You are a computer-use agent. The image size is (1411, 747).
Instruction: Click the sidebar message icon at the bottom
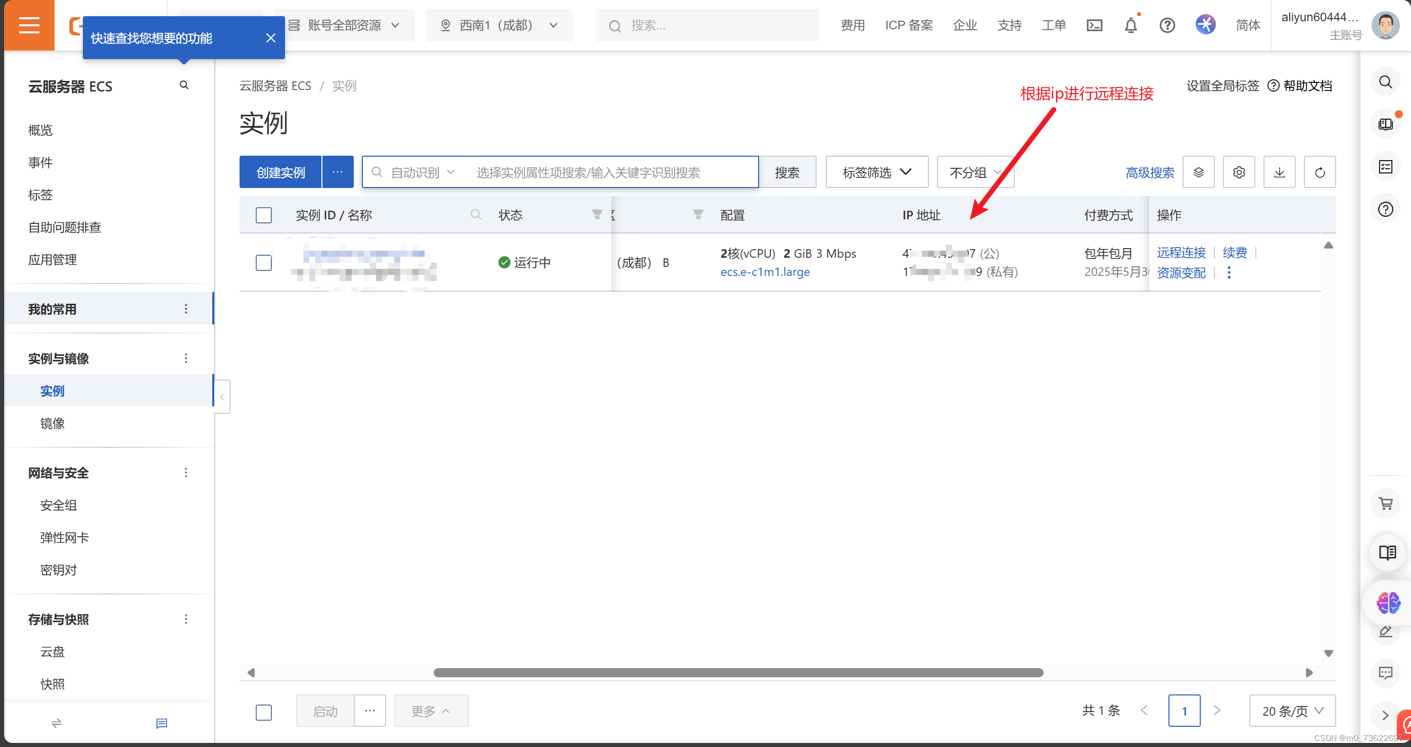(x=162, y=723)
